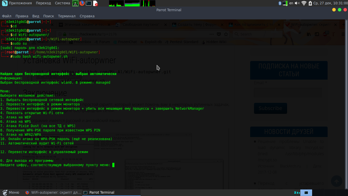Click the CPU load graph monitor
The image size is (348, 196).
point(116,3)
